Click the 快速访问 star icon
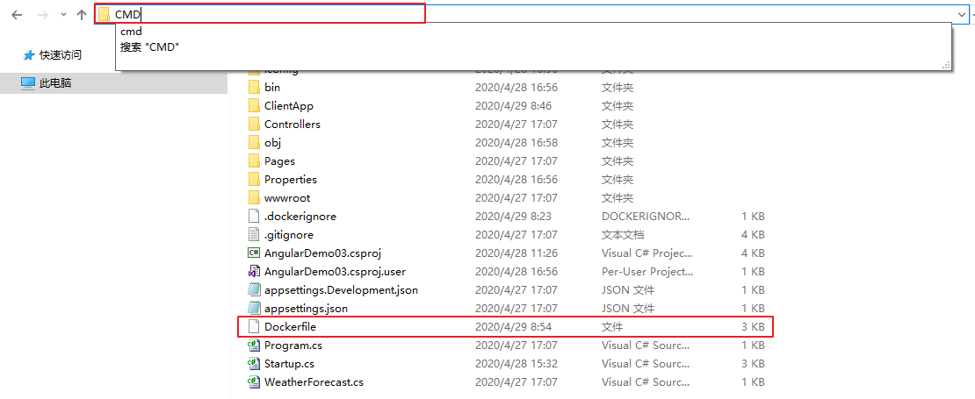 [29, 55]
